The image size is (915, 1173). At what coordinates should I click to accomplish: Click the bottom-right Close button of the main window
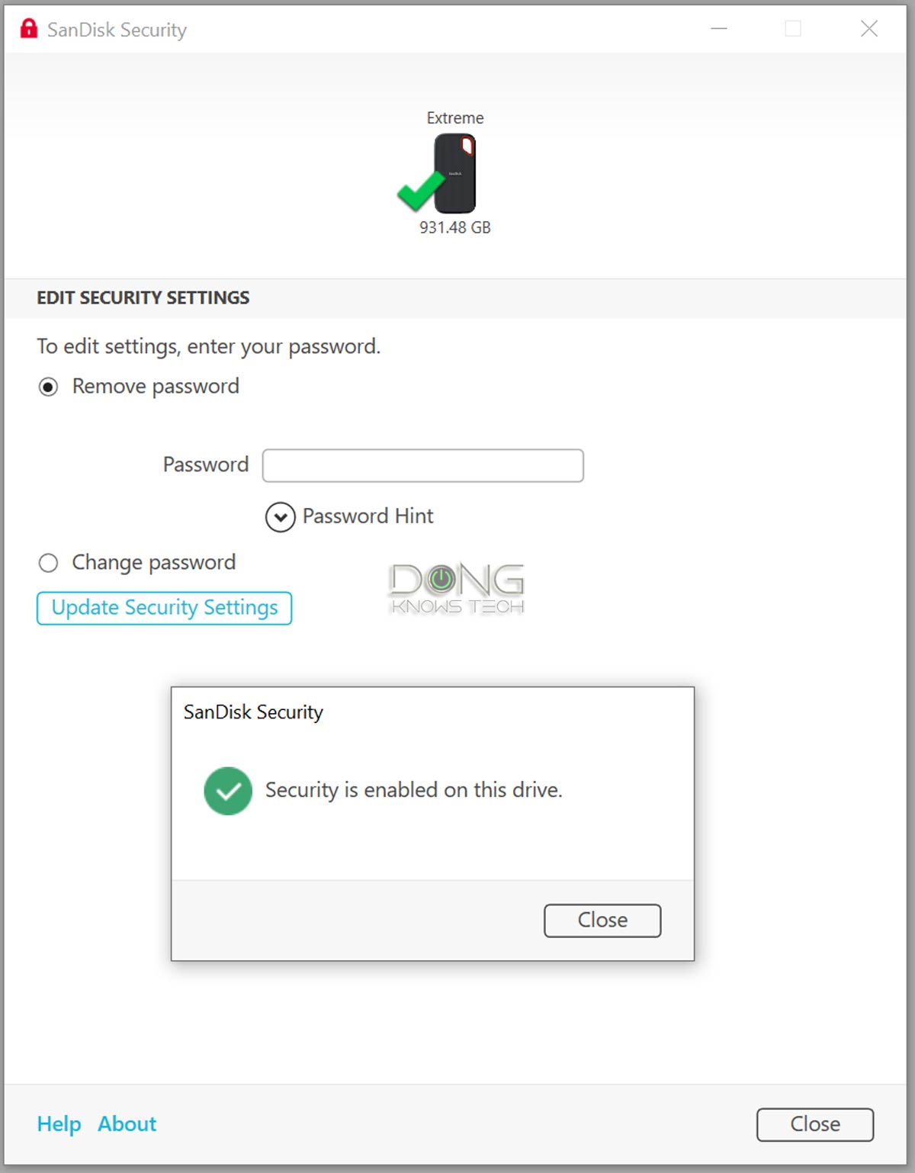(x=815, y=1124)
